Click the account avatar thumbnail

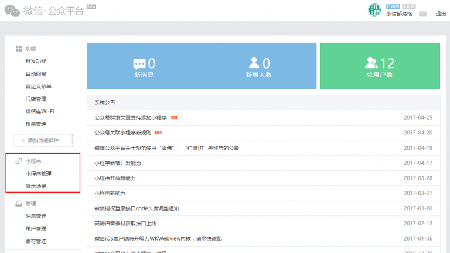click(x=374, y=10)
